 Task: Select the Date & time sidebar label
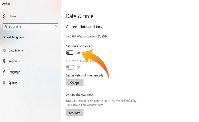16,51
